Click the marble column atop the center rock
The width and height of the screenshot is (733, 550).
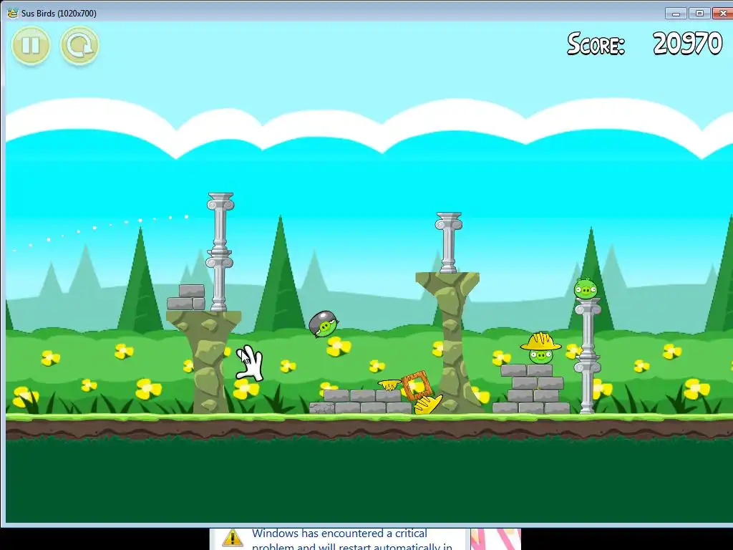(448, 242)
